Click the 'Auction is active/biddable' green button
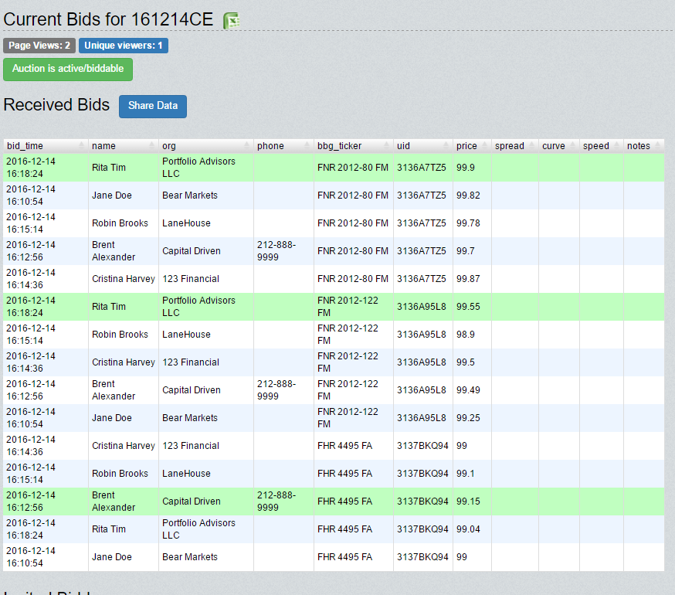Viewport: 675px width, 595px height. point(68,69)
